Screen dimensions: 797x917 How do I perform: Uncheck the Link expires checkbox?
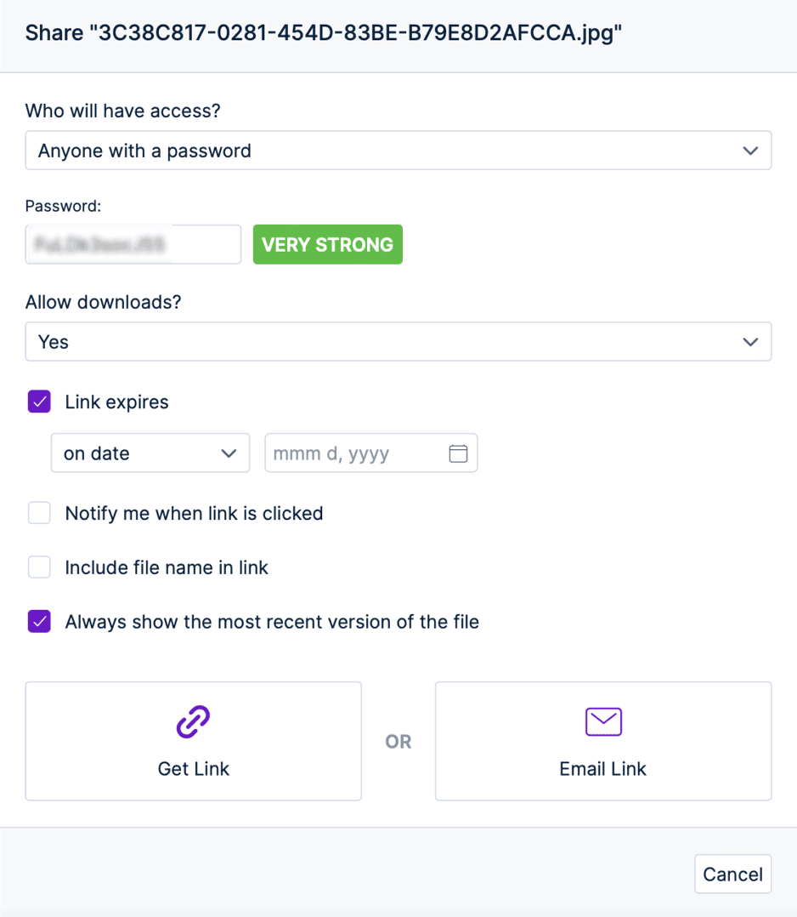click(x=39, y=402)
